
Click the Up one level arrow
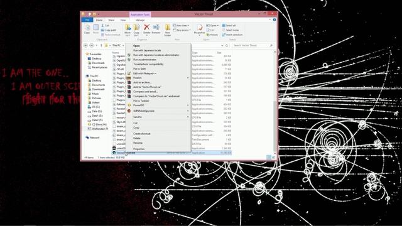coord(101,45)
